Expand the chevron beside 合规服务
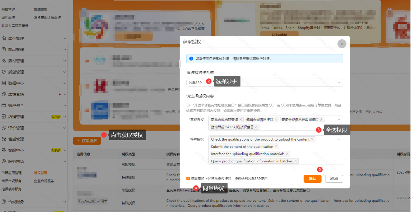The image size is (411, 212). [x=65, y=202]
